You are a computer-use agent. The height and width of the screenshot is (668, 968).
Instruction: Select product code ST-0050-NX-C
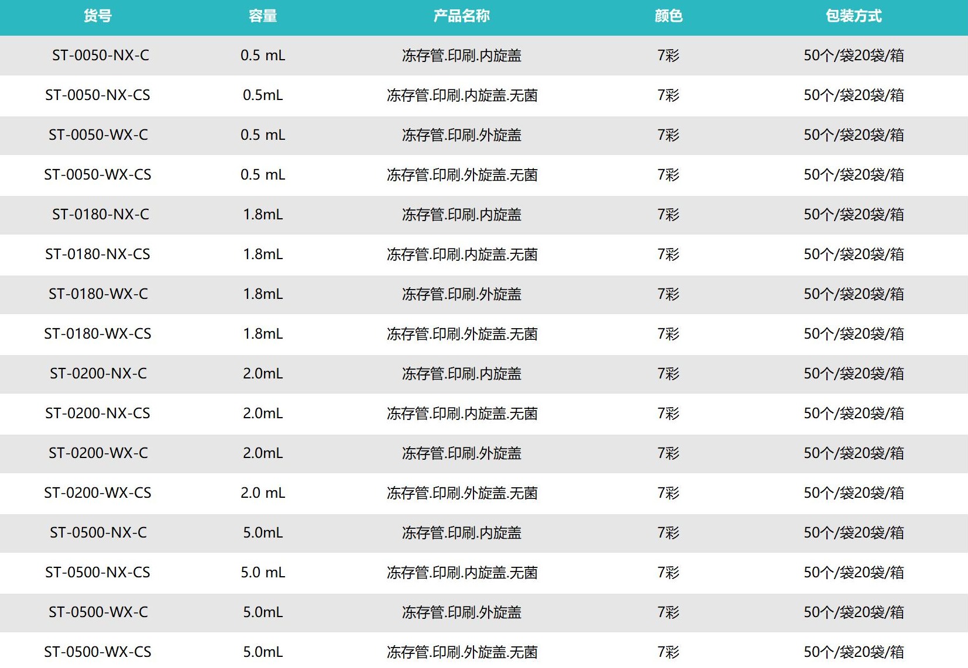tap(101, 56)
